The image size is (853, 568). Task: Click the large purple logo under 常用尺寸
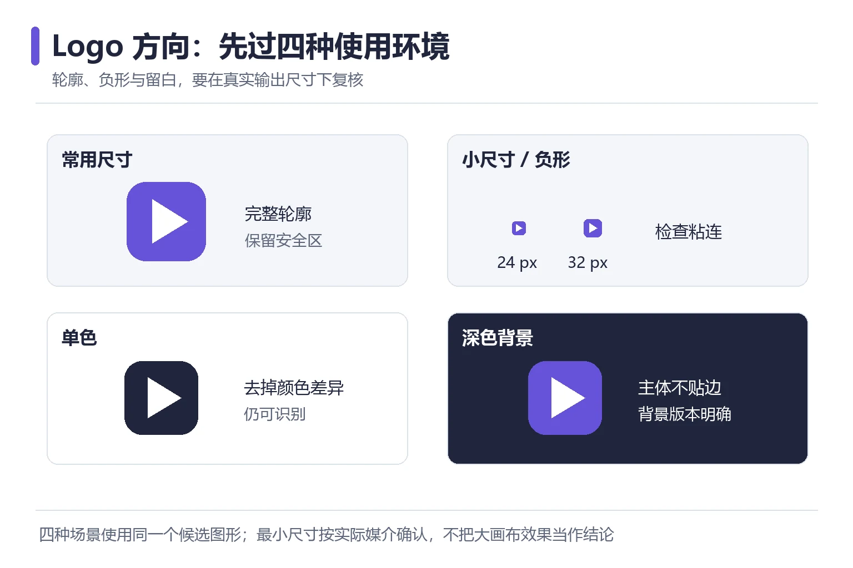[x=166, y=221]
